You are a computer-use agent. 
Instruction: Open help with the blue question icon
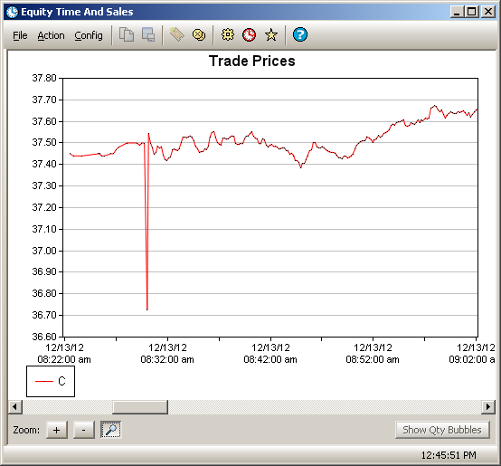pos(300,34)
